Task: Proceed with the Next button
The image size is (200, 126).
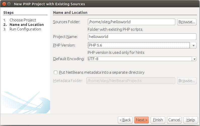Action: pyautogui.click(x=142, y=120)
